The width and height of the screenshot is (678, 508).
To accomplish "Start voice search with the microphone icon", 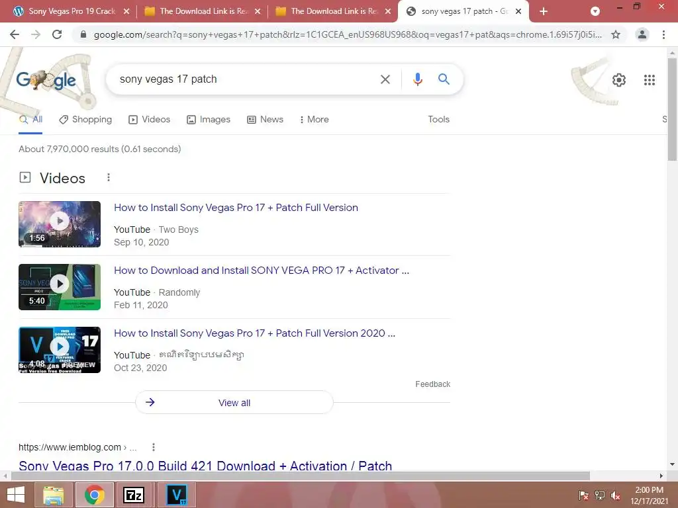I will coord(418,79).
